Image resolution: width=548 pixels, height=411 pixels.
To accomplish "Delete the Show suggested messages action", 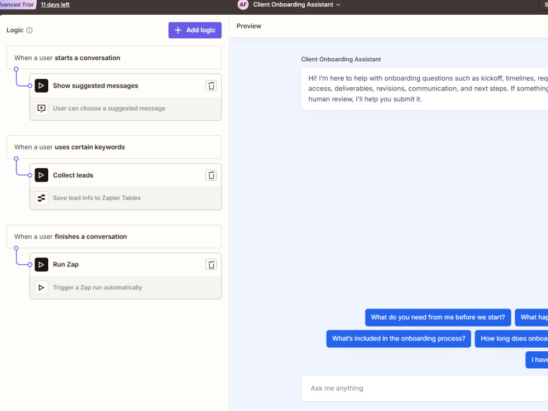I will (x=211, y=85).
